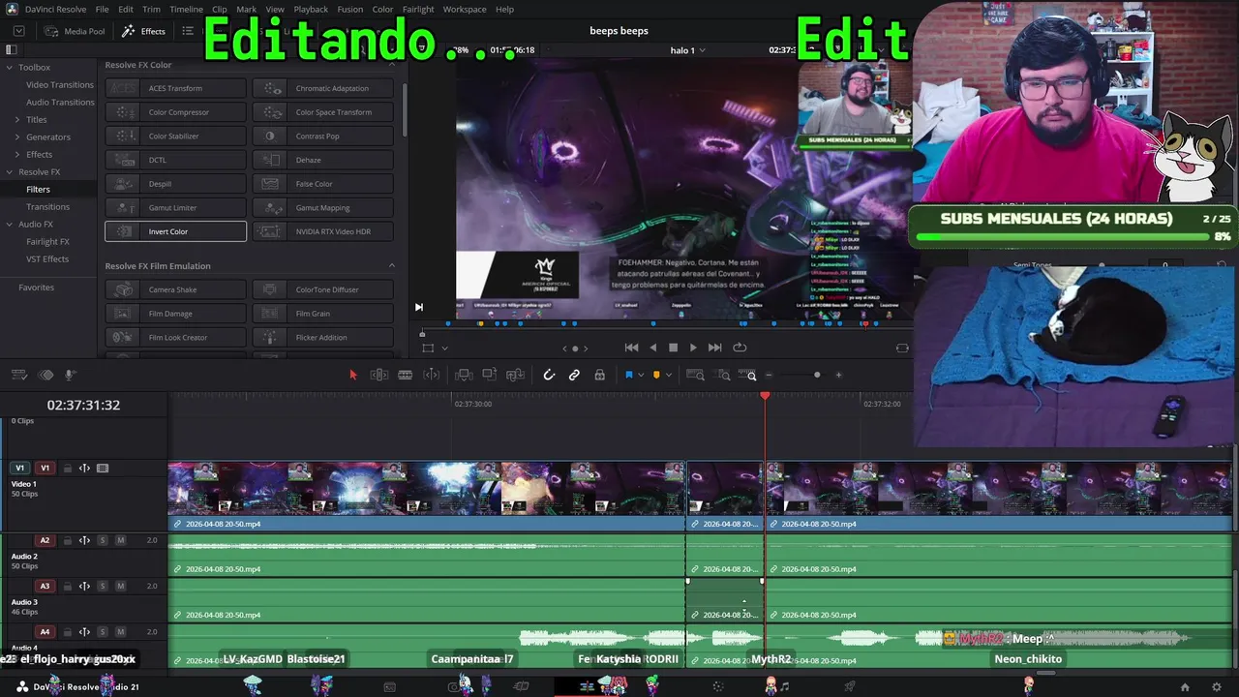This screenshot has height=697, width=1239.
Task: Click the Full Extent Zoom icon
Action: (x=695, y=375)
